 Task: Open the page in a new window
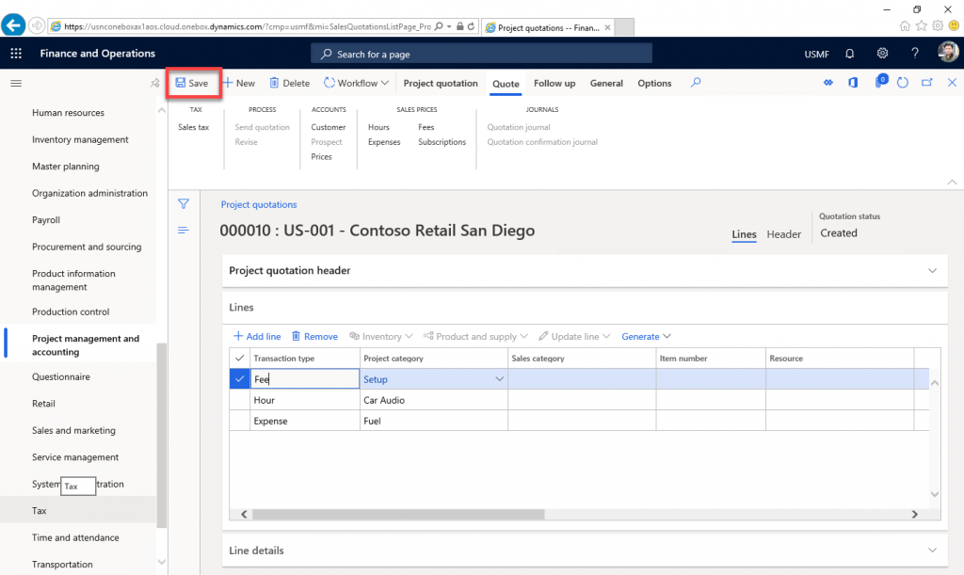tap(926, 83)
